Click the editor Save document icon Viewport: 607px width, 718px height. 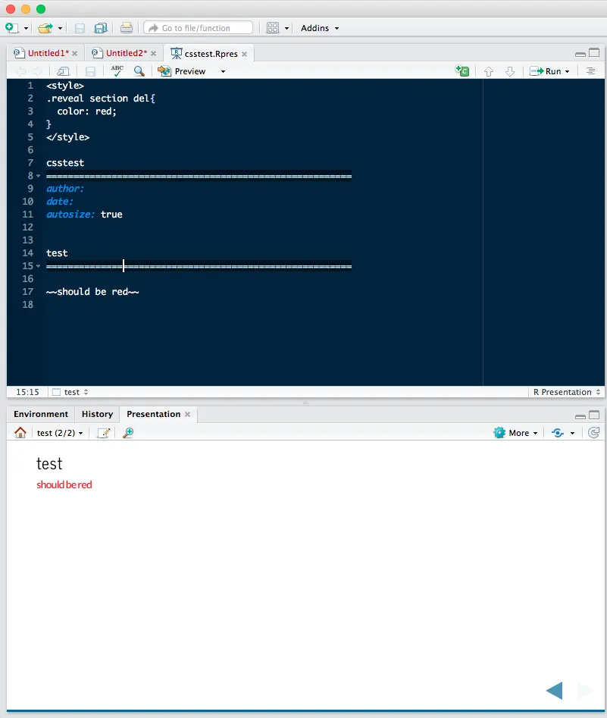tap(91, 71)
